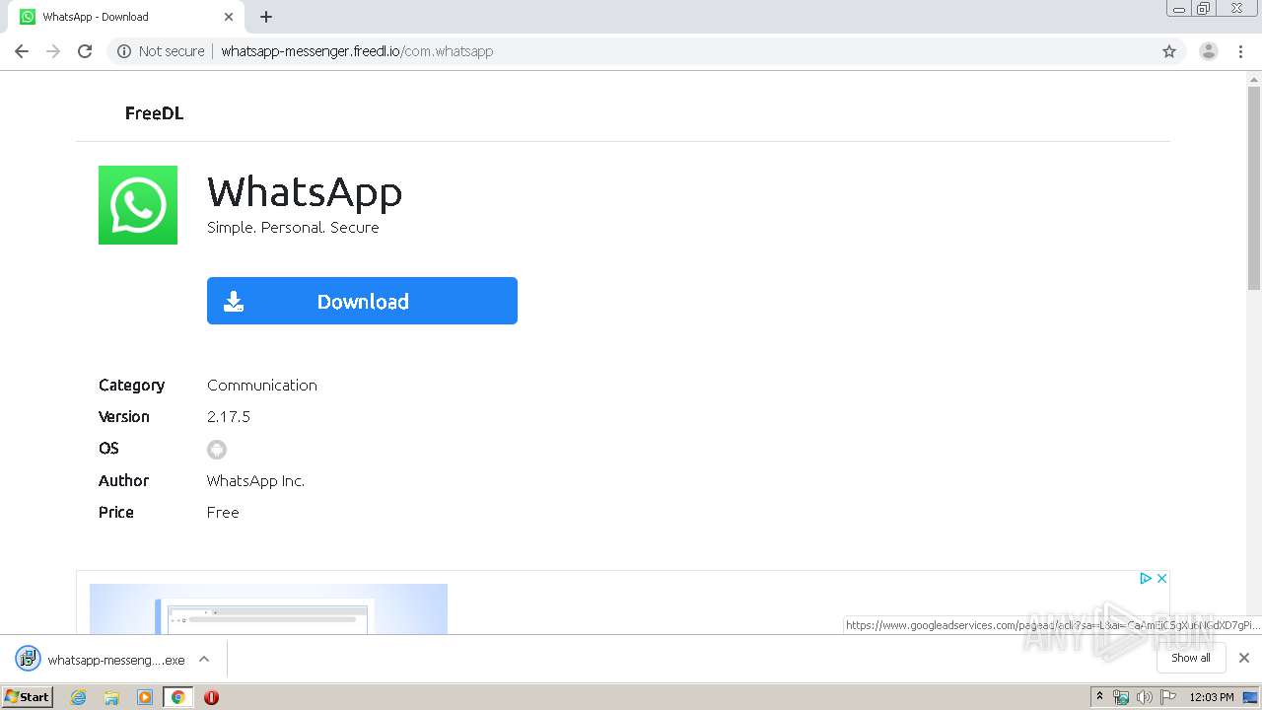Open Windows Media Player from taskbar
Image resolution: width=1262 pixels, height=710 pixels.
[145, 697]
